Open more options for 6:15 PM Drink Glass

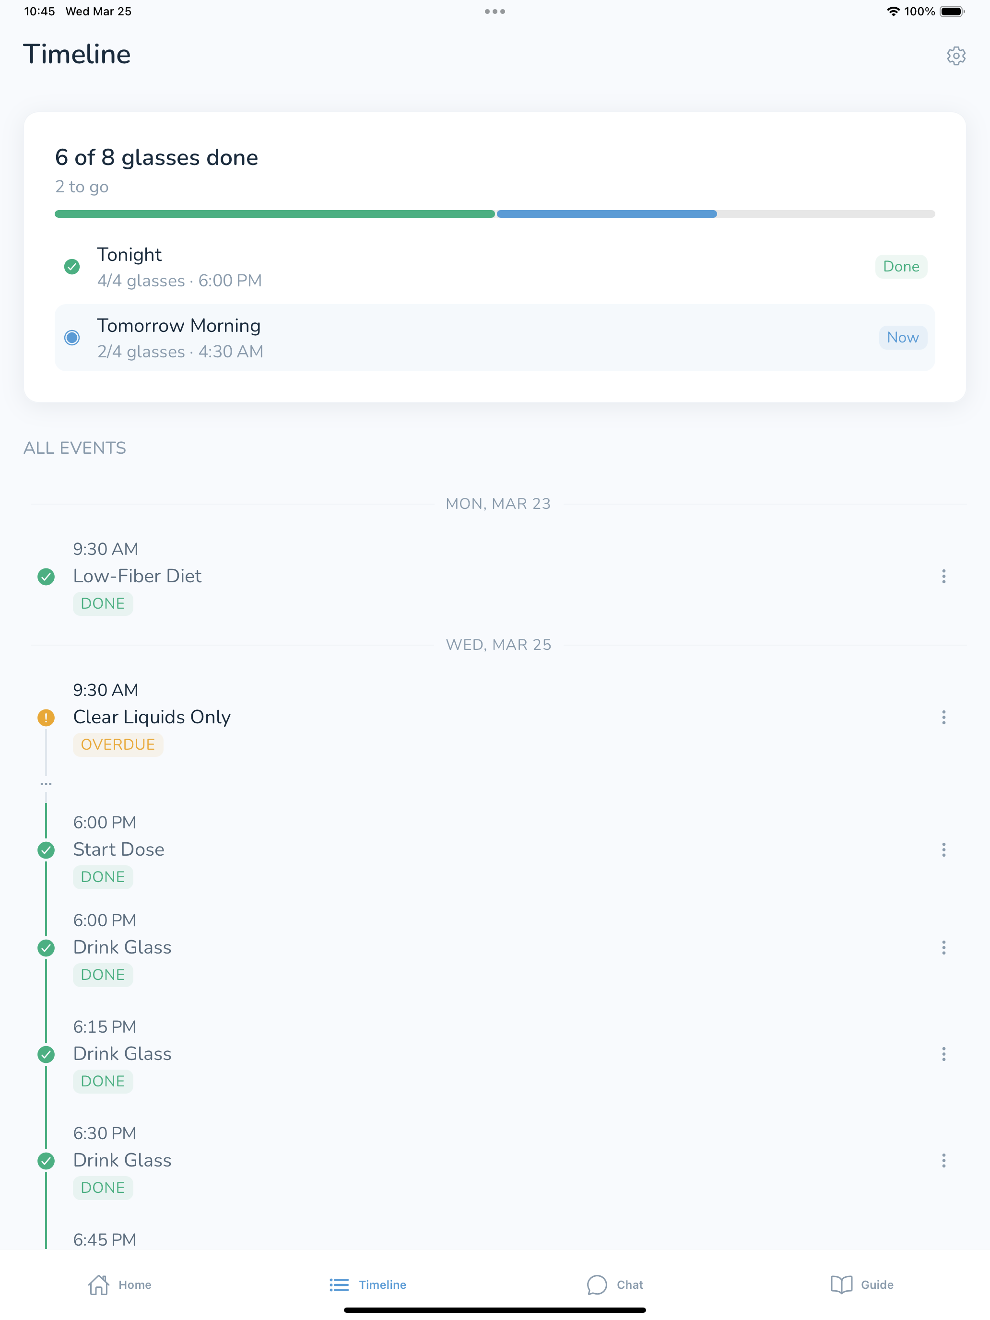coord(943,1054)
